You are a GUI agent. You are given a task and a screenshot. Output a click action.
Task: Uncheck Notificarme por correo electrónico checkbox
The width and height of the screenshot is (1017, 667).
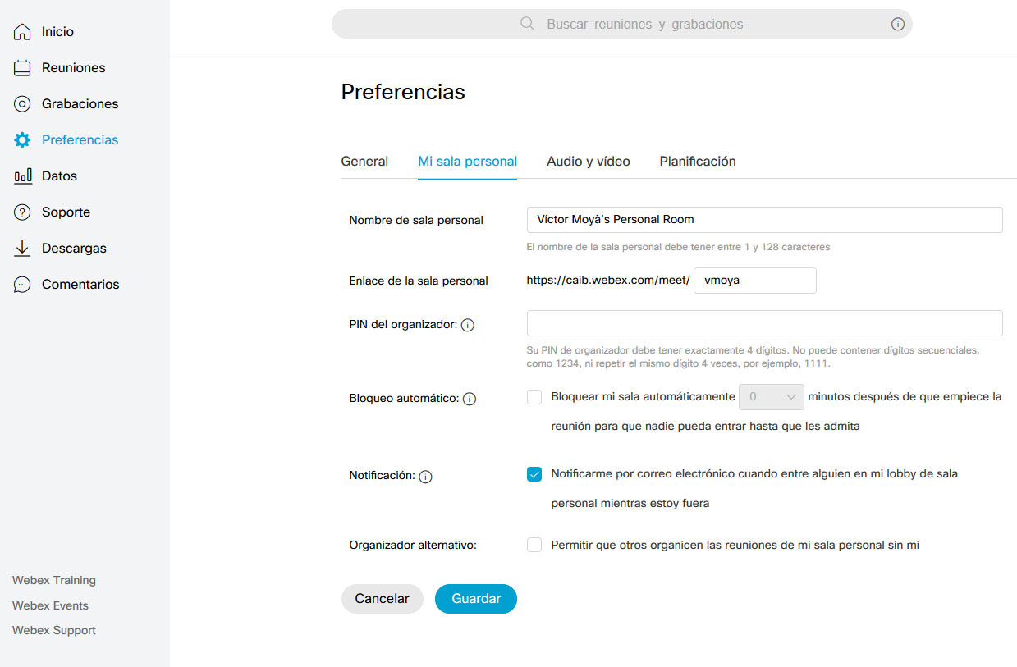(534, 474)
